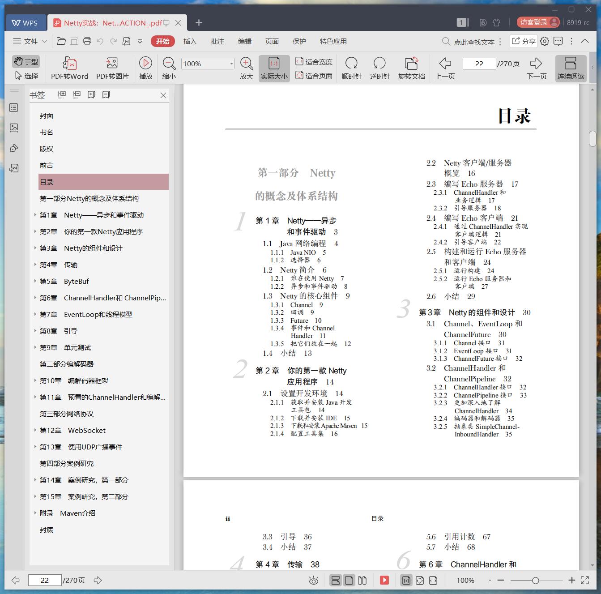Expand all bookmarks icon in 书签 panel

(x=62, y=94)
